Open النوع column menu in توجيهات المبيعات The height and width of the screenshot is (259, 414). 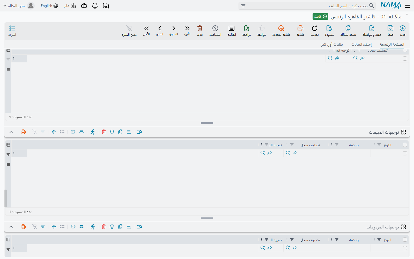(x=374, y=145)
